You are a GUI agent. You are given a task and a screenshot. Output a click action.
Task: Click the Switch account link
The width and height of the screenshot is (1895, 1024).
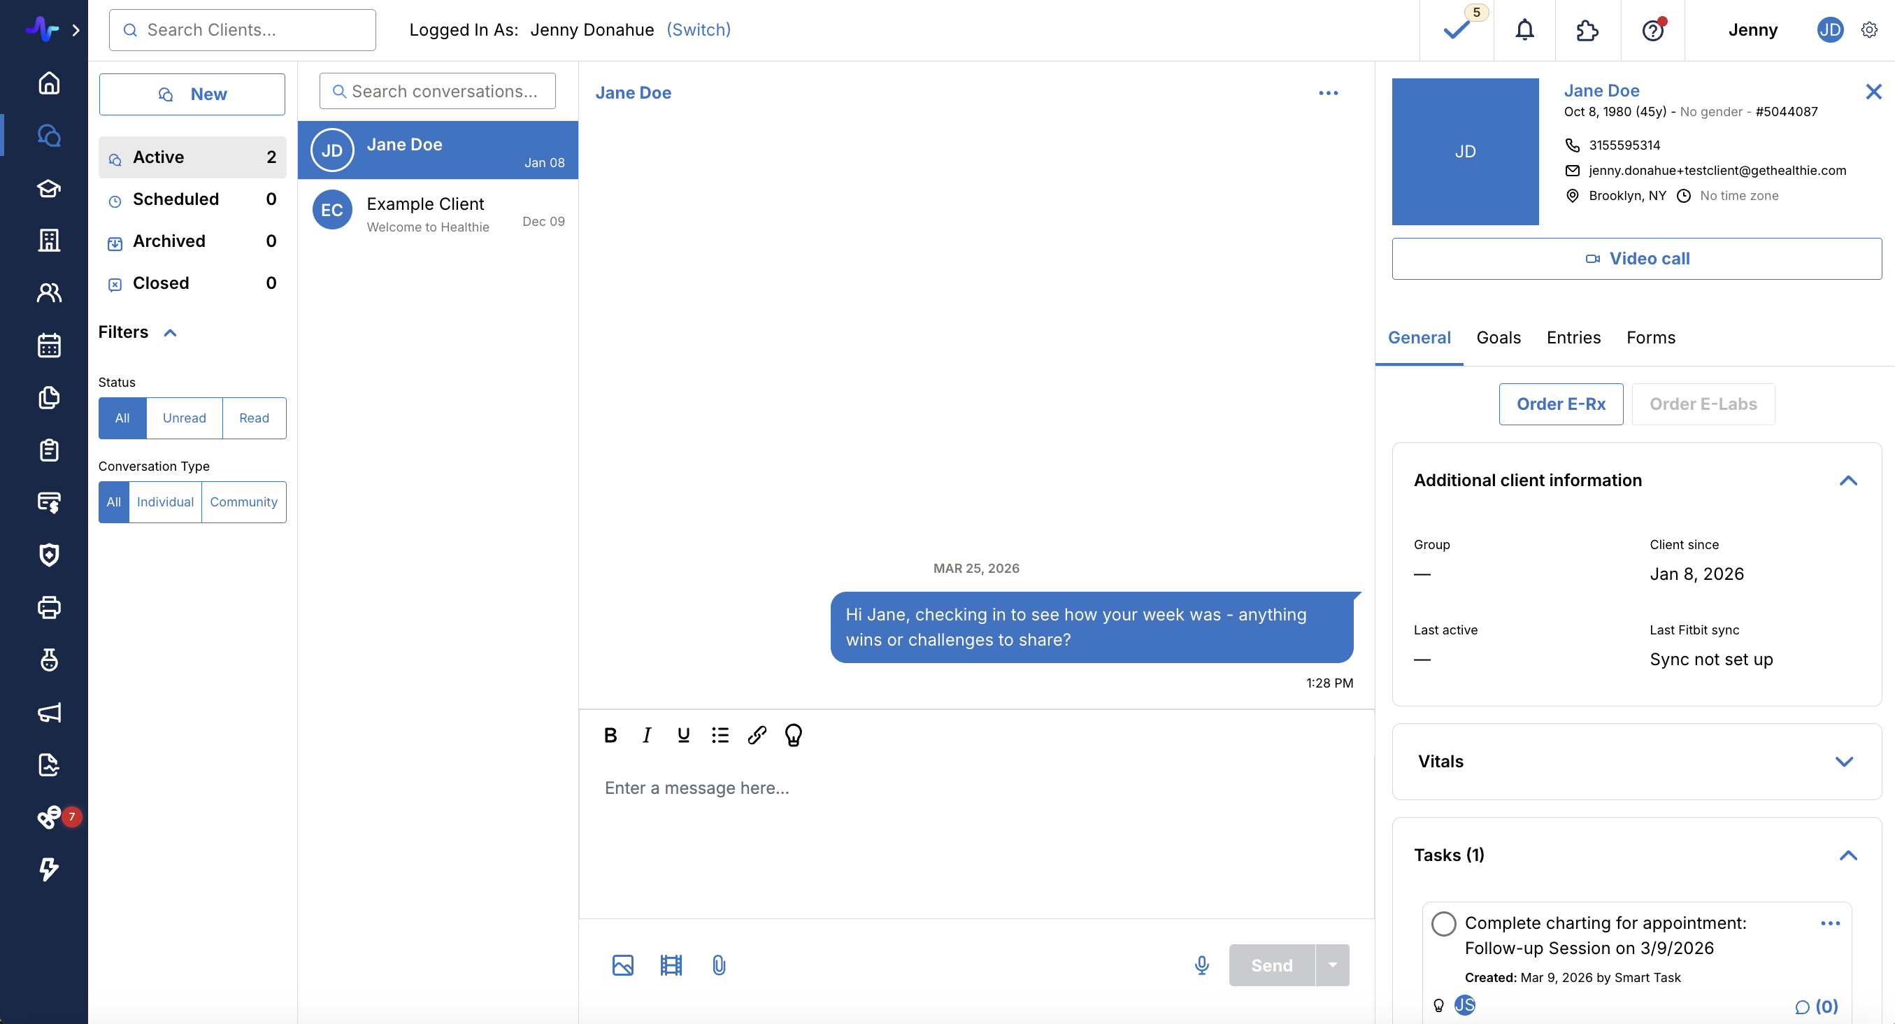698,30
